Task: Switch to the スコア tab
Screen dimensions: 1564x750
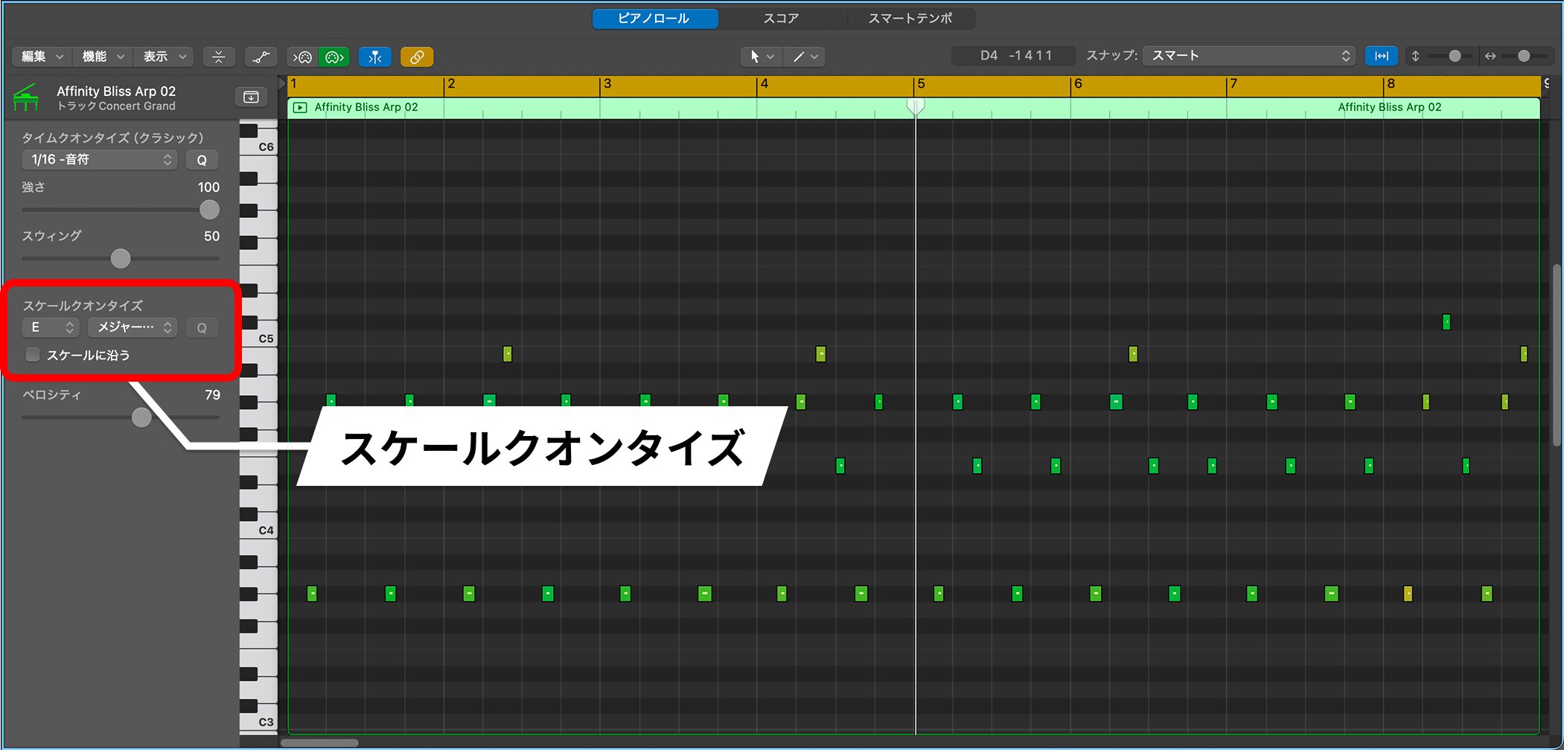Action: coord(781,19)
